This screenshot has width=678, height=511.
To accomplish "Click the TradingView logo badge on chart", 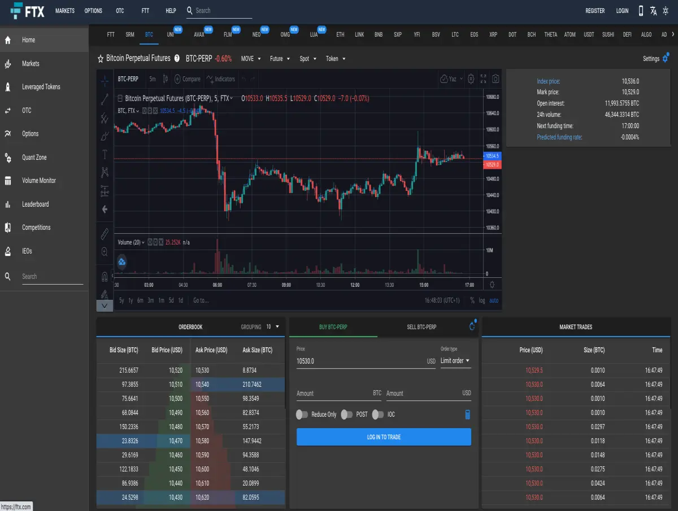I will 121,261.
